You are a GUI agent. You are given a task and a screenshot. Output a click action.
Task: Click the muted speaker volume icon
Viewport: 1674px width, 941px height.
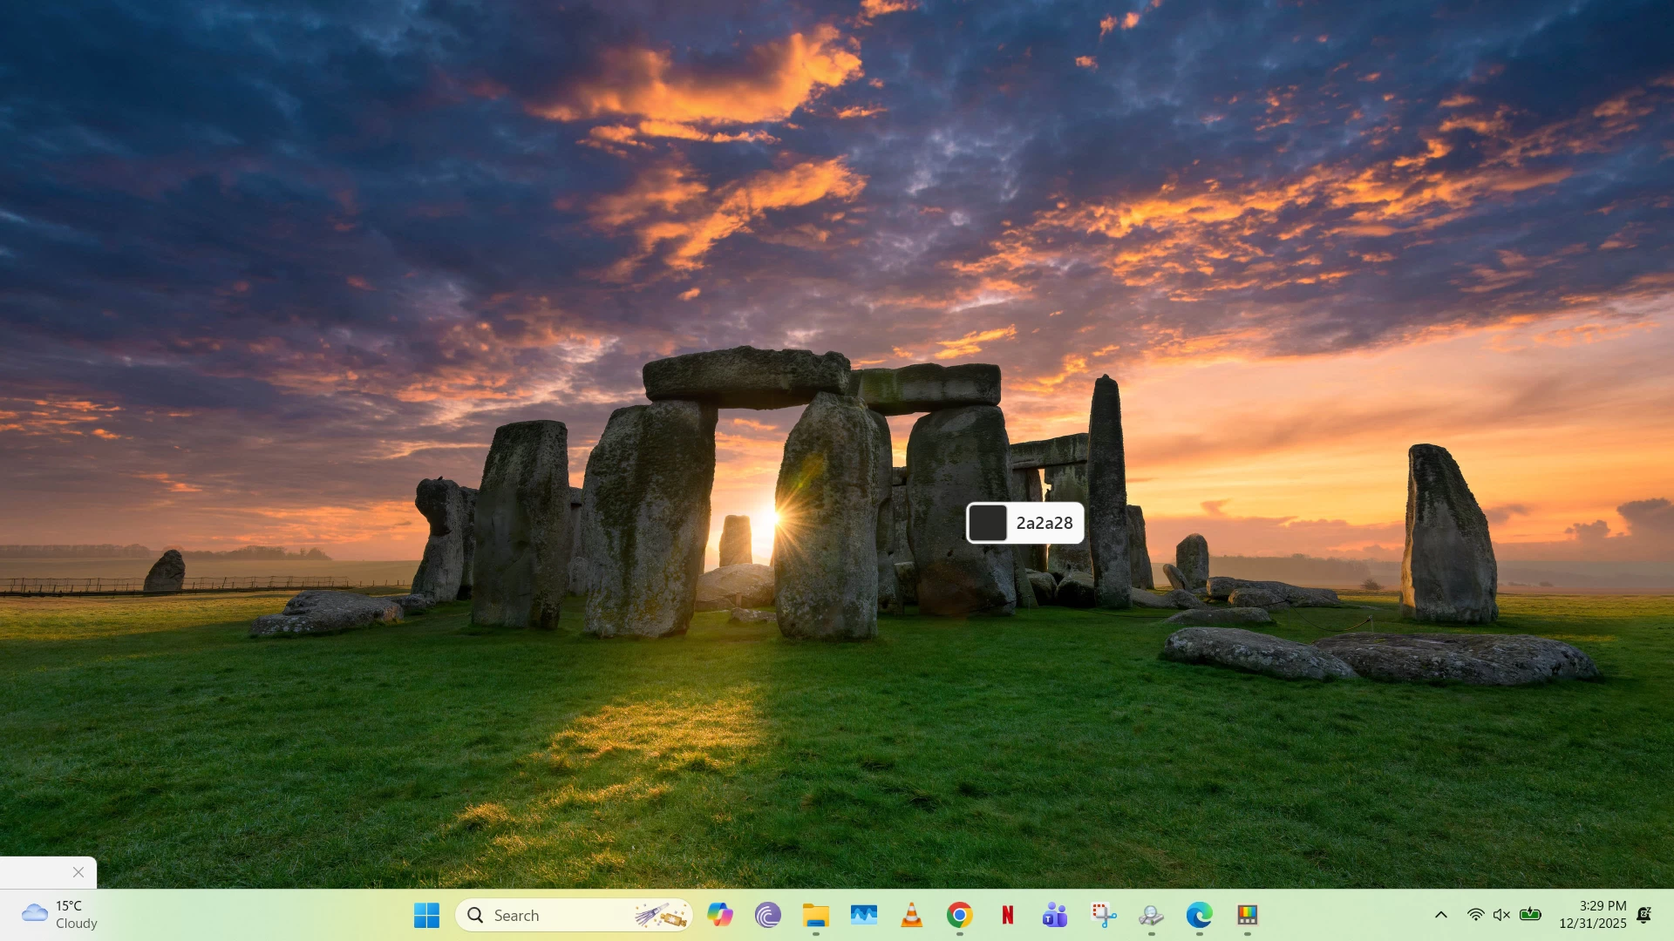point(1501,915)
